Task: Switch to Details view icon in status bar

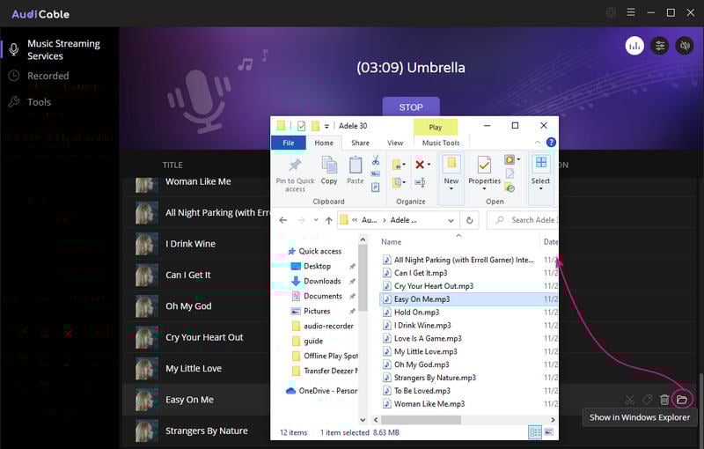Action: 535,432
